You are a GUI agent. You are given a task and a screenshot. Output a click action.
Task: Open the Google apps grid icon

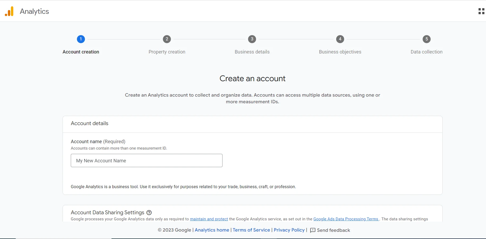[x=481, y=11]
